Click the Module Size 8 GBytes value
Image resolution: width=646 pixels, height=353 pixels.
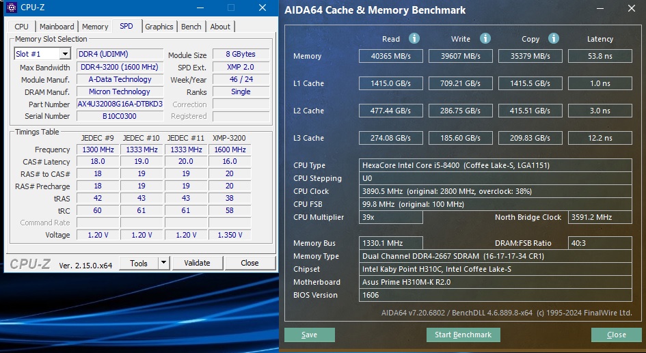coord(241,54)
